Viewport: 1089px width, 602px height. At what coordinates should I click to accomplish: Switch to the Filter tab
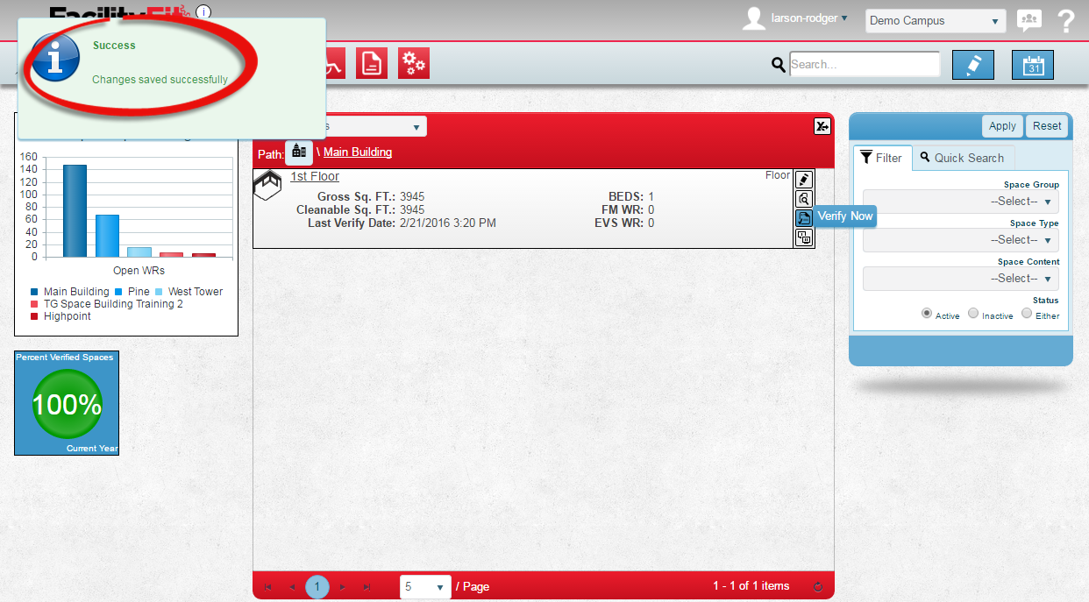tap(881, 158)
